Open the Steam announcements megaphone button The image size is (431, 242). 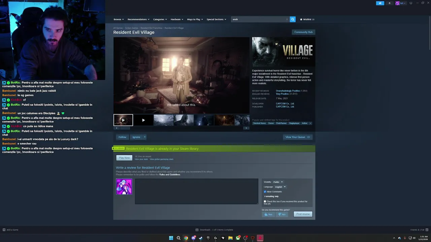(380, 3)
